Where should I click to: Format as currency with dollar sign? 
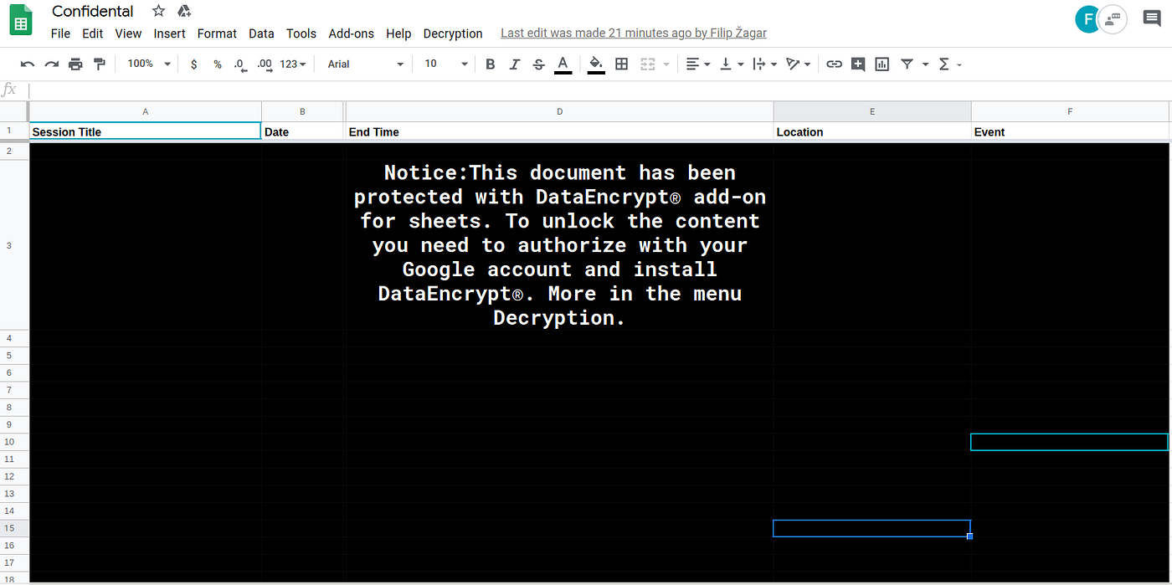[194, 64]
